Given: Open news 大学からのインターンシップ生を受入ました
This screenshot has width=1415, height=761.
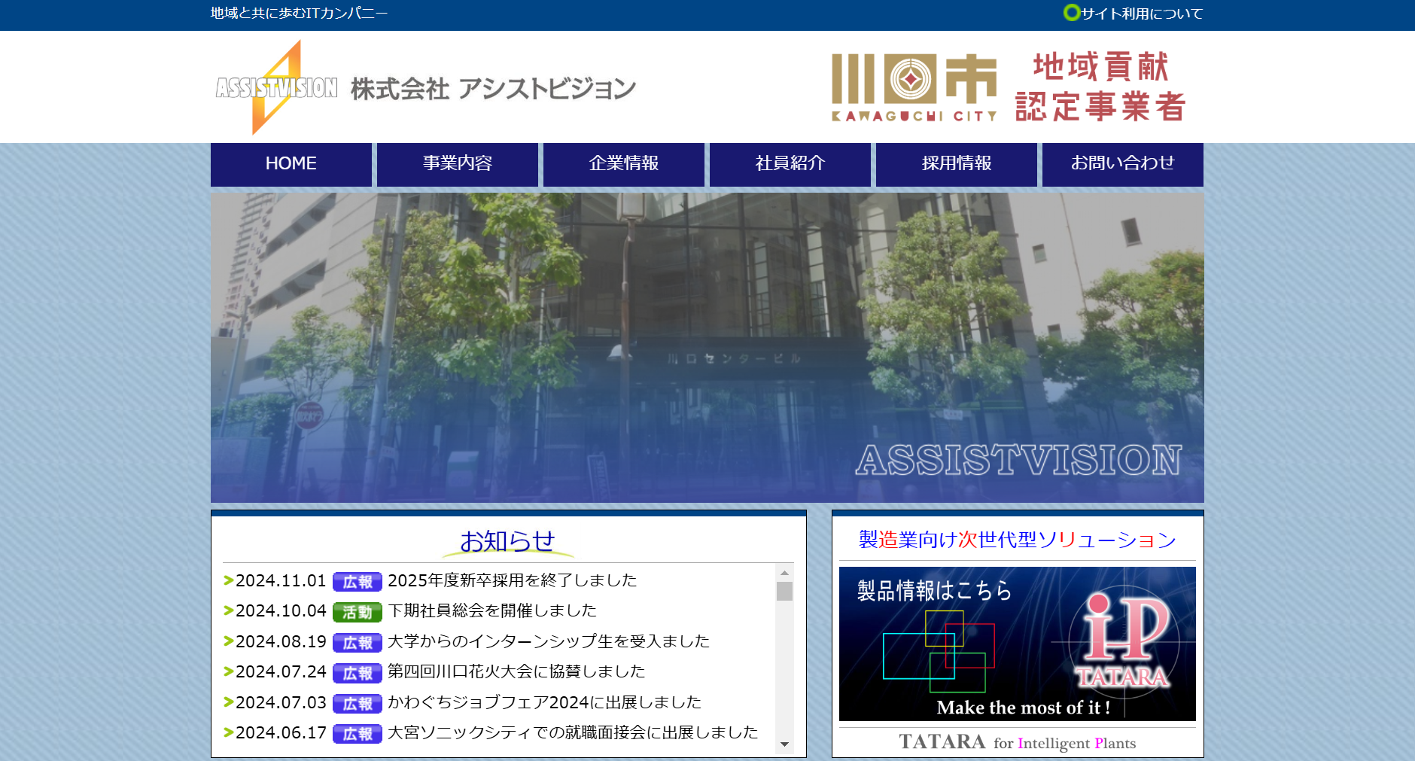Looking at the screenshot, I should tap(549, 641).
